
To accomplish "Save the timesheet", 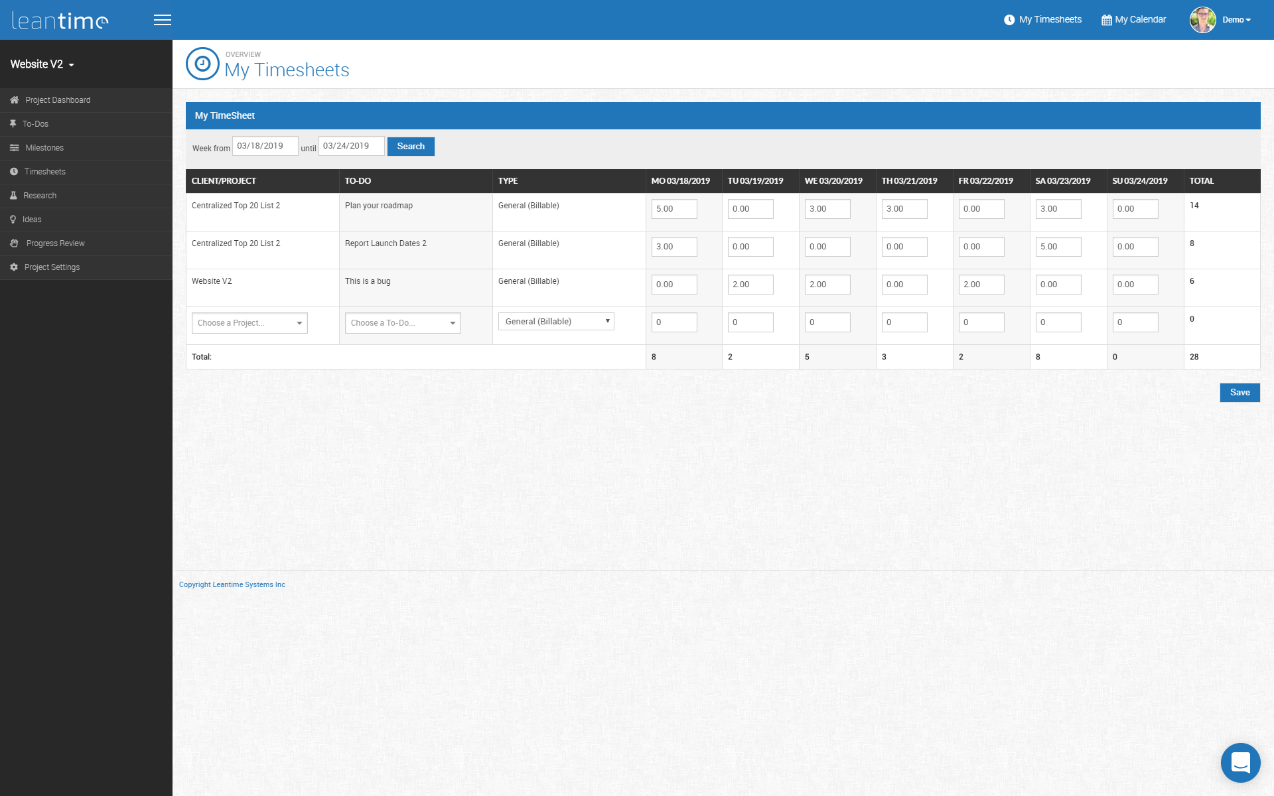I will (x=1239, y=393).
